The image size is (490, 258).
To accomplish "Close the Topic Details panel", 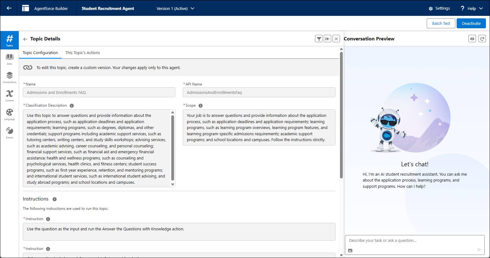I will (x=336, y=39).
